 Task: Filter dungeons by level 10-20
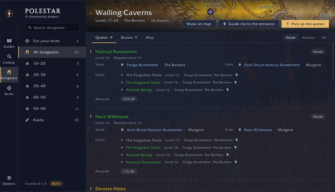tap(52, 64)
